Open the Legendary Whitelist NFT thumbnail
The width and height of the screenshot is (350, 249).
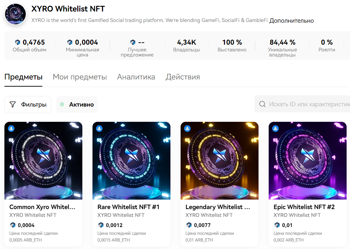(x=220, y=161)
